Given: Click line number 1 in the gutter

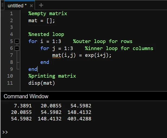Looking at the screenshot, I should point(11,14).
